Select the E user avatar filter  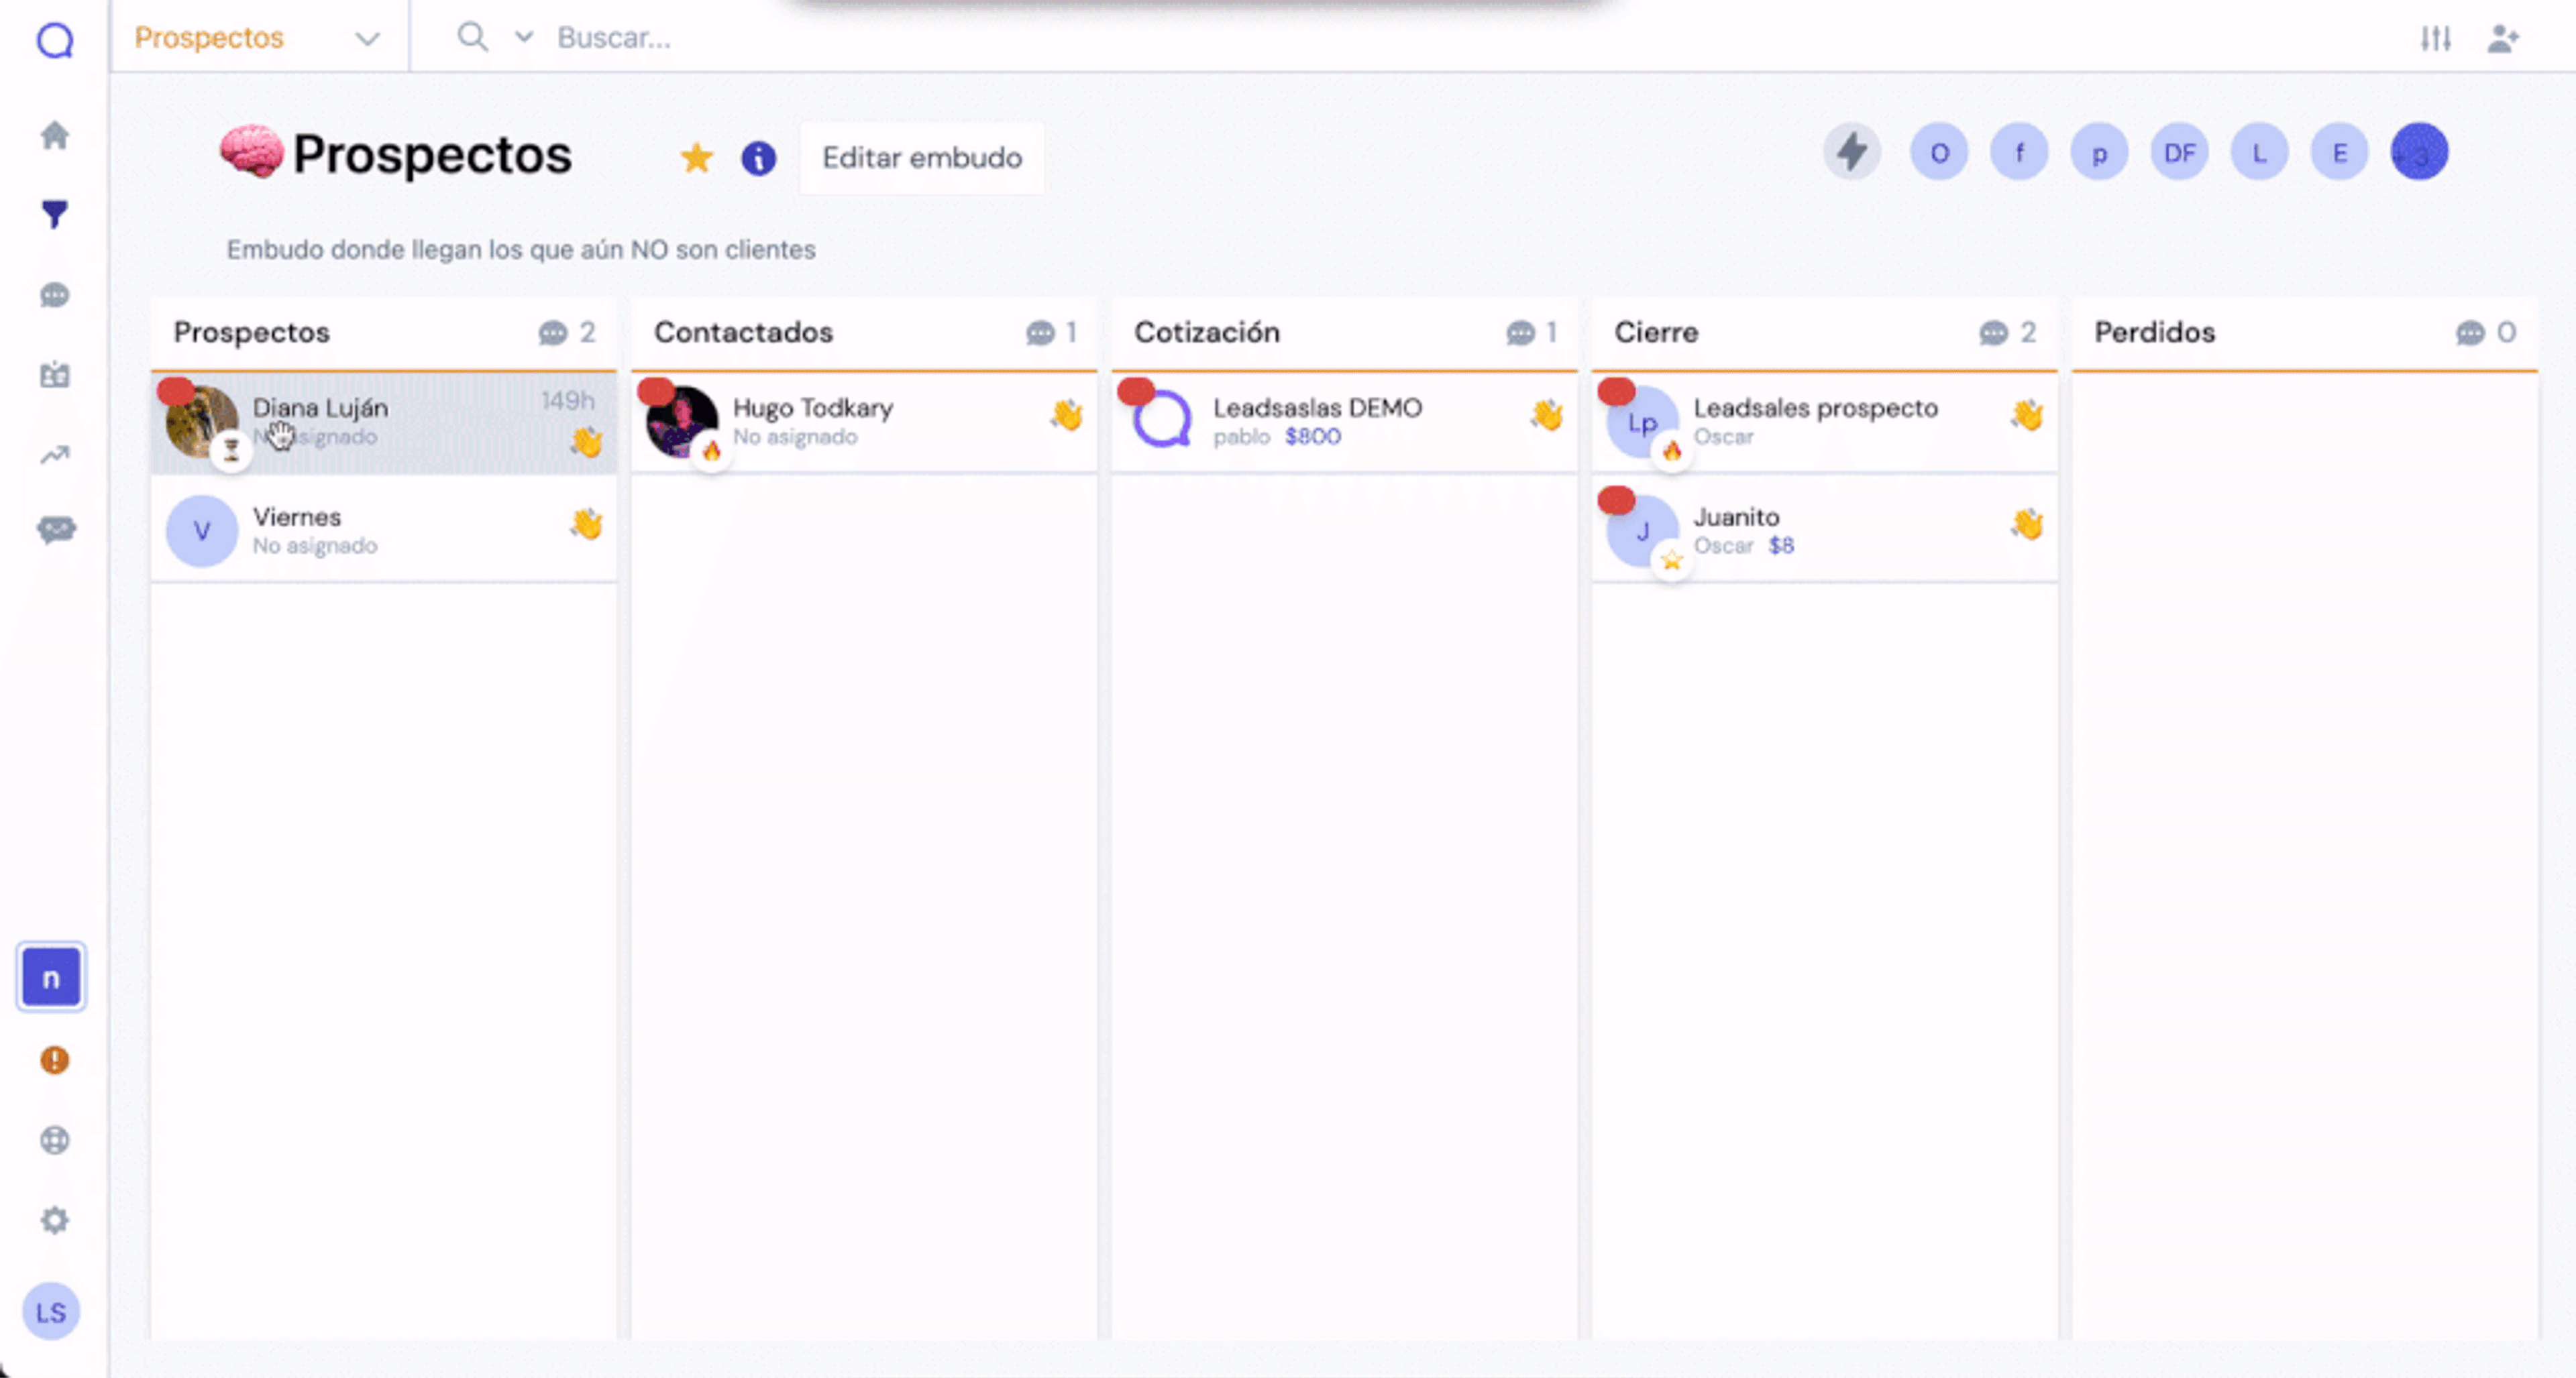click(x=2339, y=153)
